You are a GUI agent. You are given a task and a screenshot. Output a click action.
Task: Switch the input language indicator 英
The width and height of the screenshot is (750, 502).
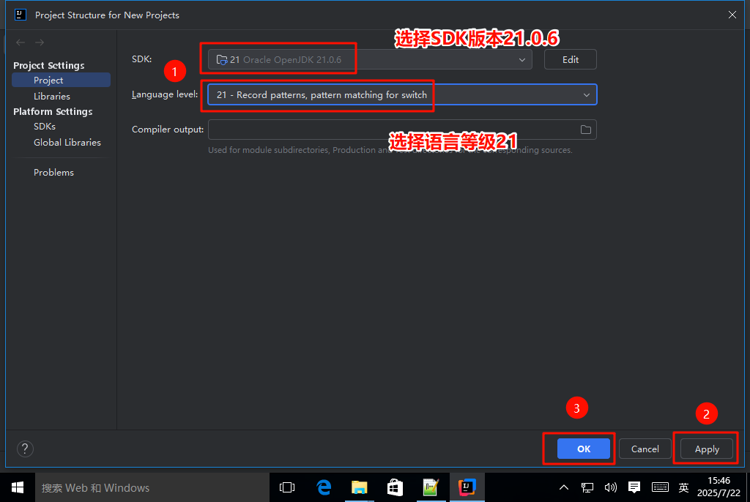coord(683,487)
